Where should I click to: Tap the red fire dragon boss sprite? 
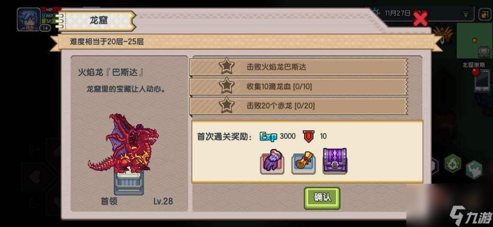coord(123,144)
